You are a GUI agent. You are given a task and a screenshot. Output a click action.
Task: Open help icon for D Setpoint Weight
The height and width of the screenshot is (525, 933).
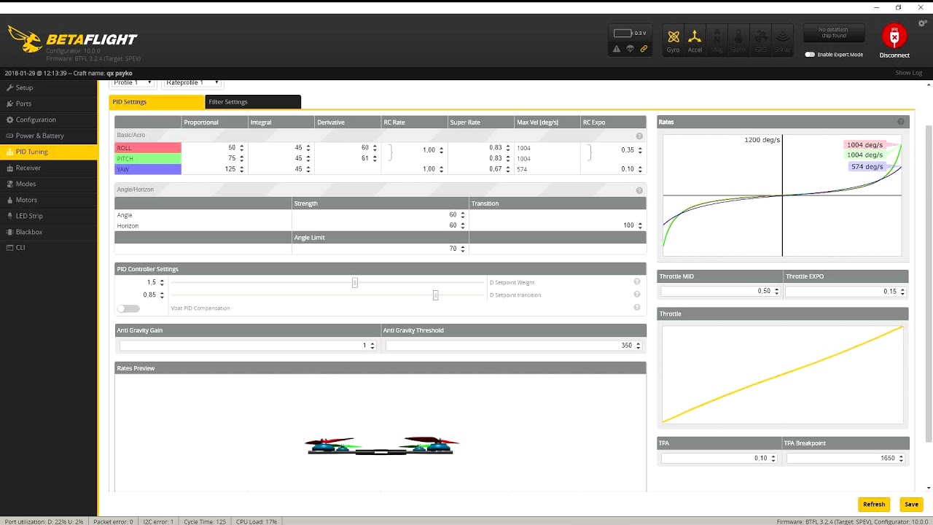click(x=637, y=282)
